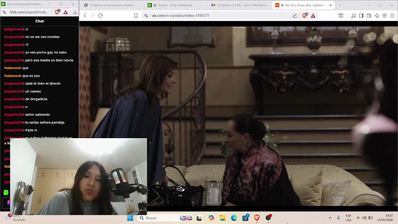Click username in 'no se we veo novelas' message

click(14, 37)
